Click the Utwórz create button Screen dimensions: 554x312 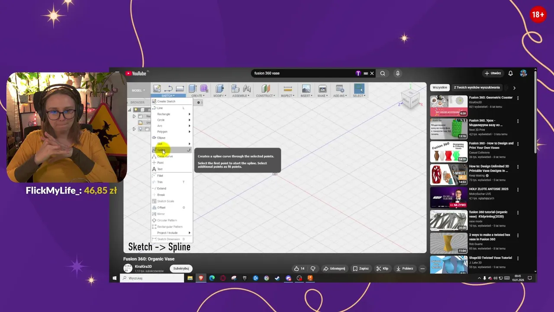click(493, 73)
